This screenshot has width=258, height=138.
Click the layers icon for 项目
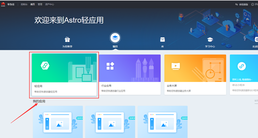click(x=115, y=38)
